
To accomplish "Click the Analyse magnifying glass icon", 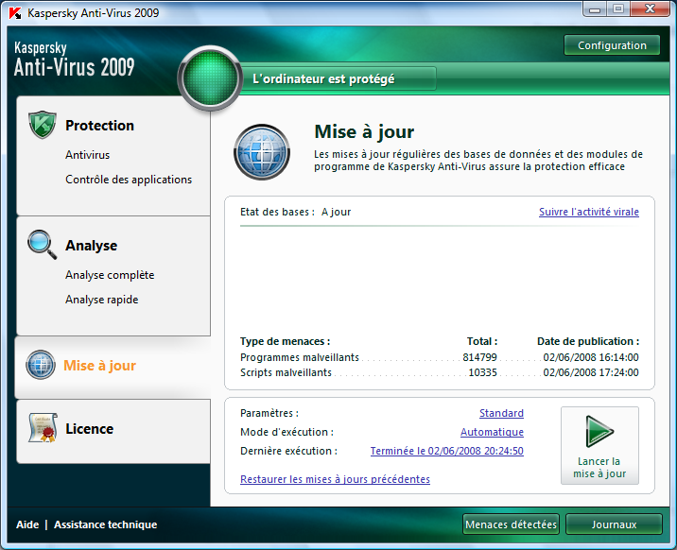I will (x=43, y=245).
